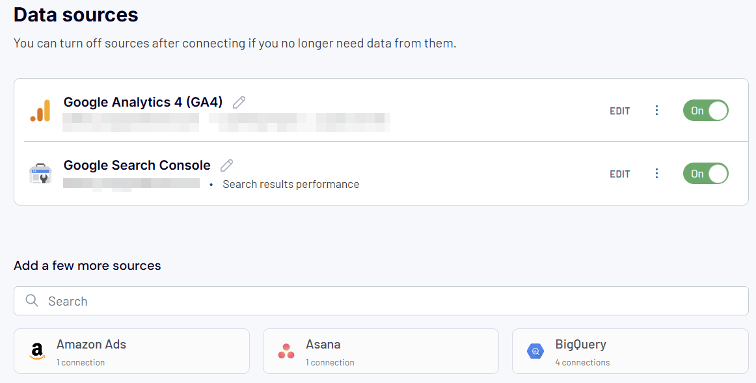
Task: Focus the sources search field
Action: (381, 300)
